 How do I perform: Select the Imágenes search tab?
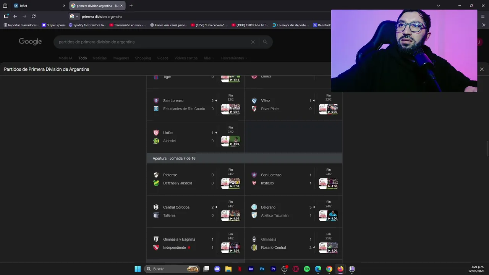121,58
